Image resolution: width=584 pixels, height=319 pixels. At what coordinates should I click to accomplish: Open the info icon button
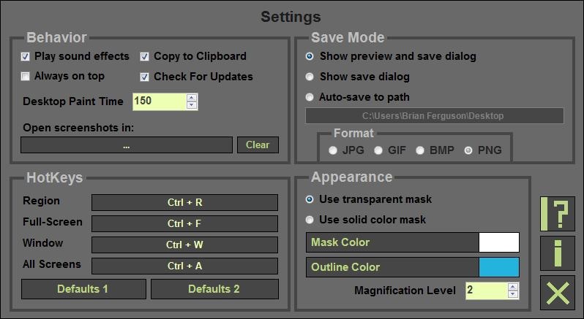[558, 253]
